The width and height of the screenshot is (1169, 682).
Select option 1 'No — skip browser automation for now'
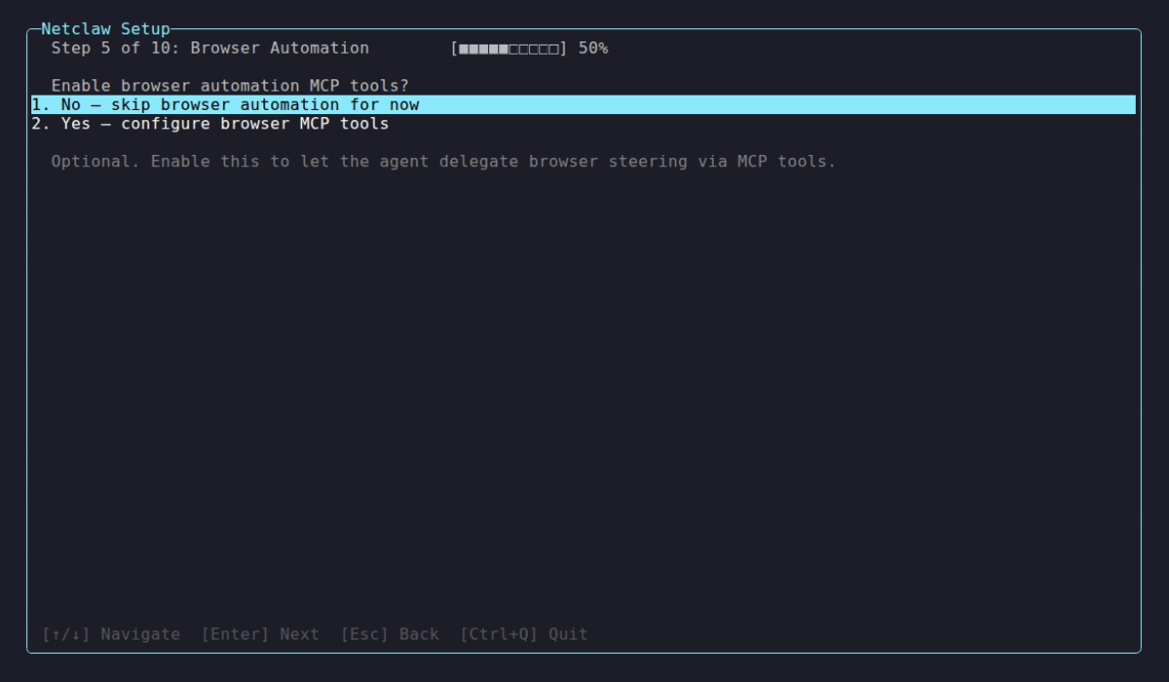click(584, 104)
